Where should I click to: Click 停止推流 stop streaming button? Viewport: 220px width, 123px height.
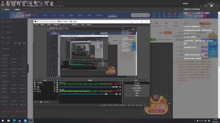pyautogui.click(x=137, y=83)
